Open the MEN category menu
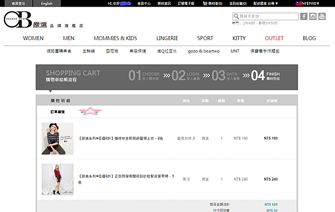The image size is (335, 212). 69,38
